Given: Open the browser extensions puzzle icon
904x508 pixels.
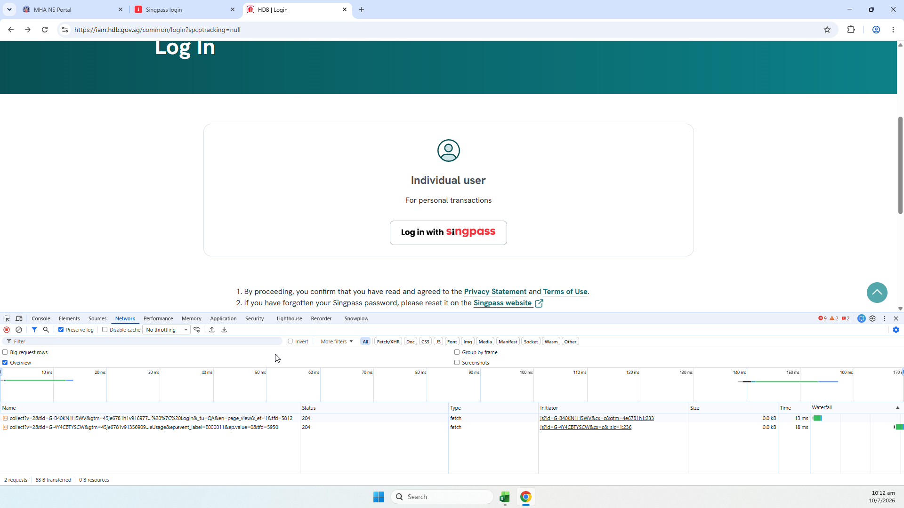Looking at the screenshot, I should coord(851,30).
